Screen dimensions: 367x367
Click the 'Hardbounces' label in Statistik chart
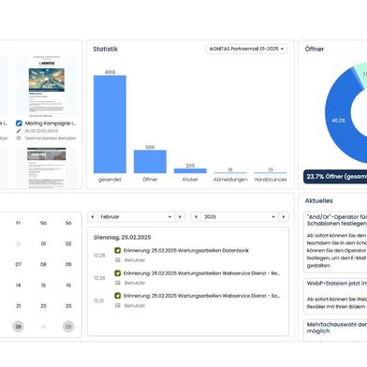(271, 180)
